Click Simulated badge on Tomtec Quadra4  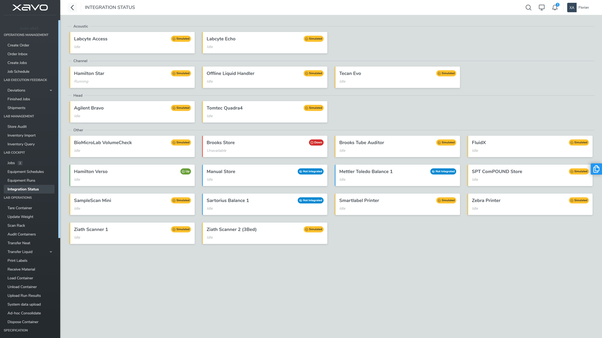pos(314,108)
